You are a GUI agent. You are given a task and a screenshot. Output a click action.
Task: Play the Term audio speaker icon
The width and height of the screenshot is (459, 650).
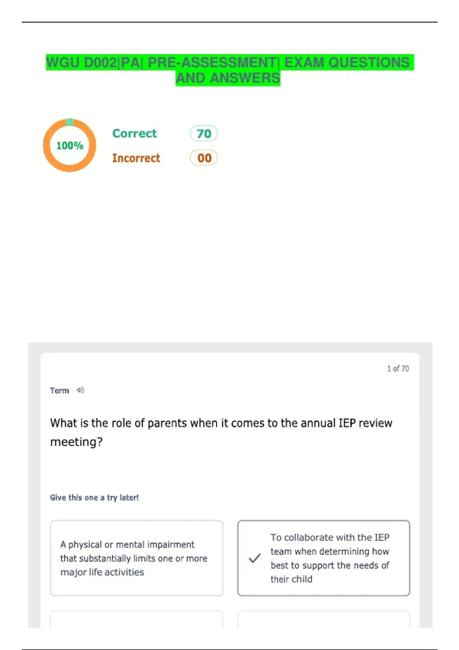click(x=80, y=390)
